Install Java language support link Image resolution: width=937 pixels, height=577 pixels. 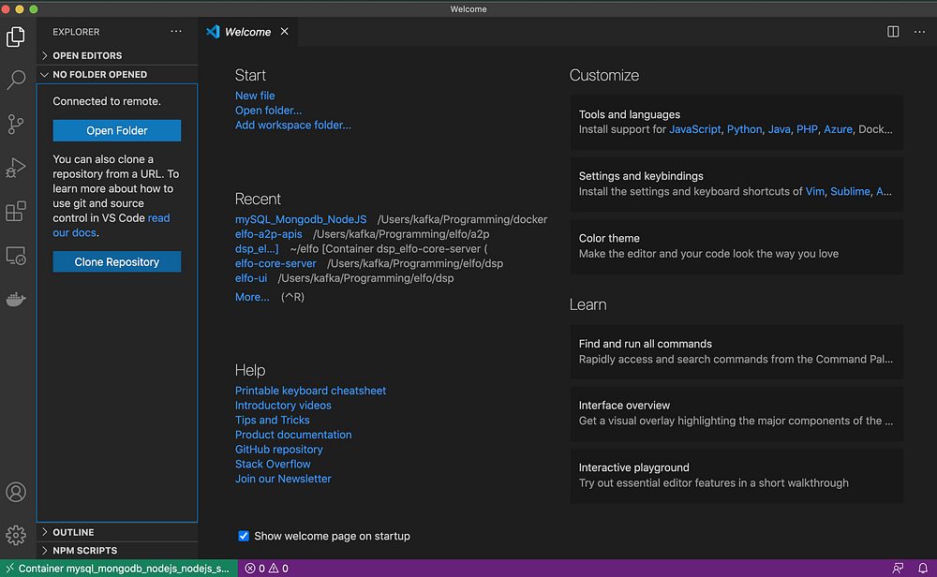pos(779,129)
